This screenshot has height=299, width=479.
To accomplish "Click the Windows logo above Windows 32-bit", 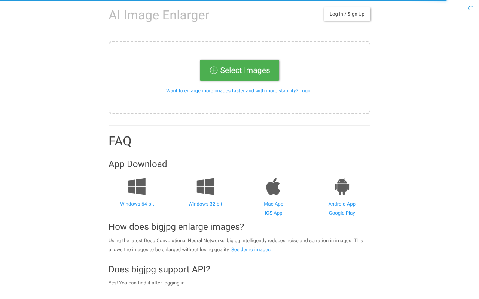I will [205, 187].
